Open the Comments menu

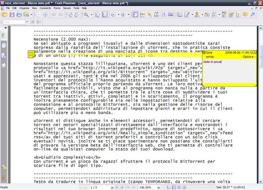(x=45, y=8)
